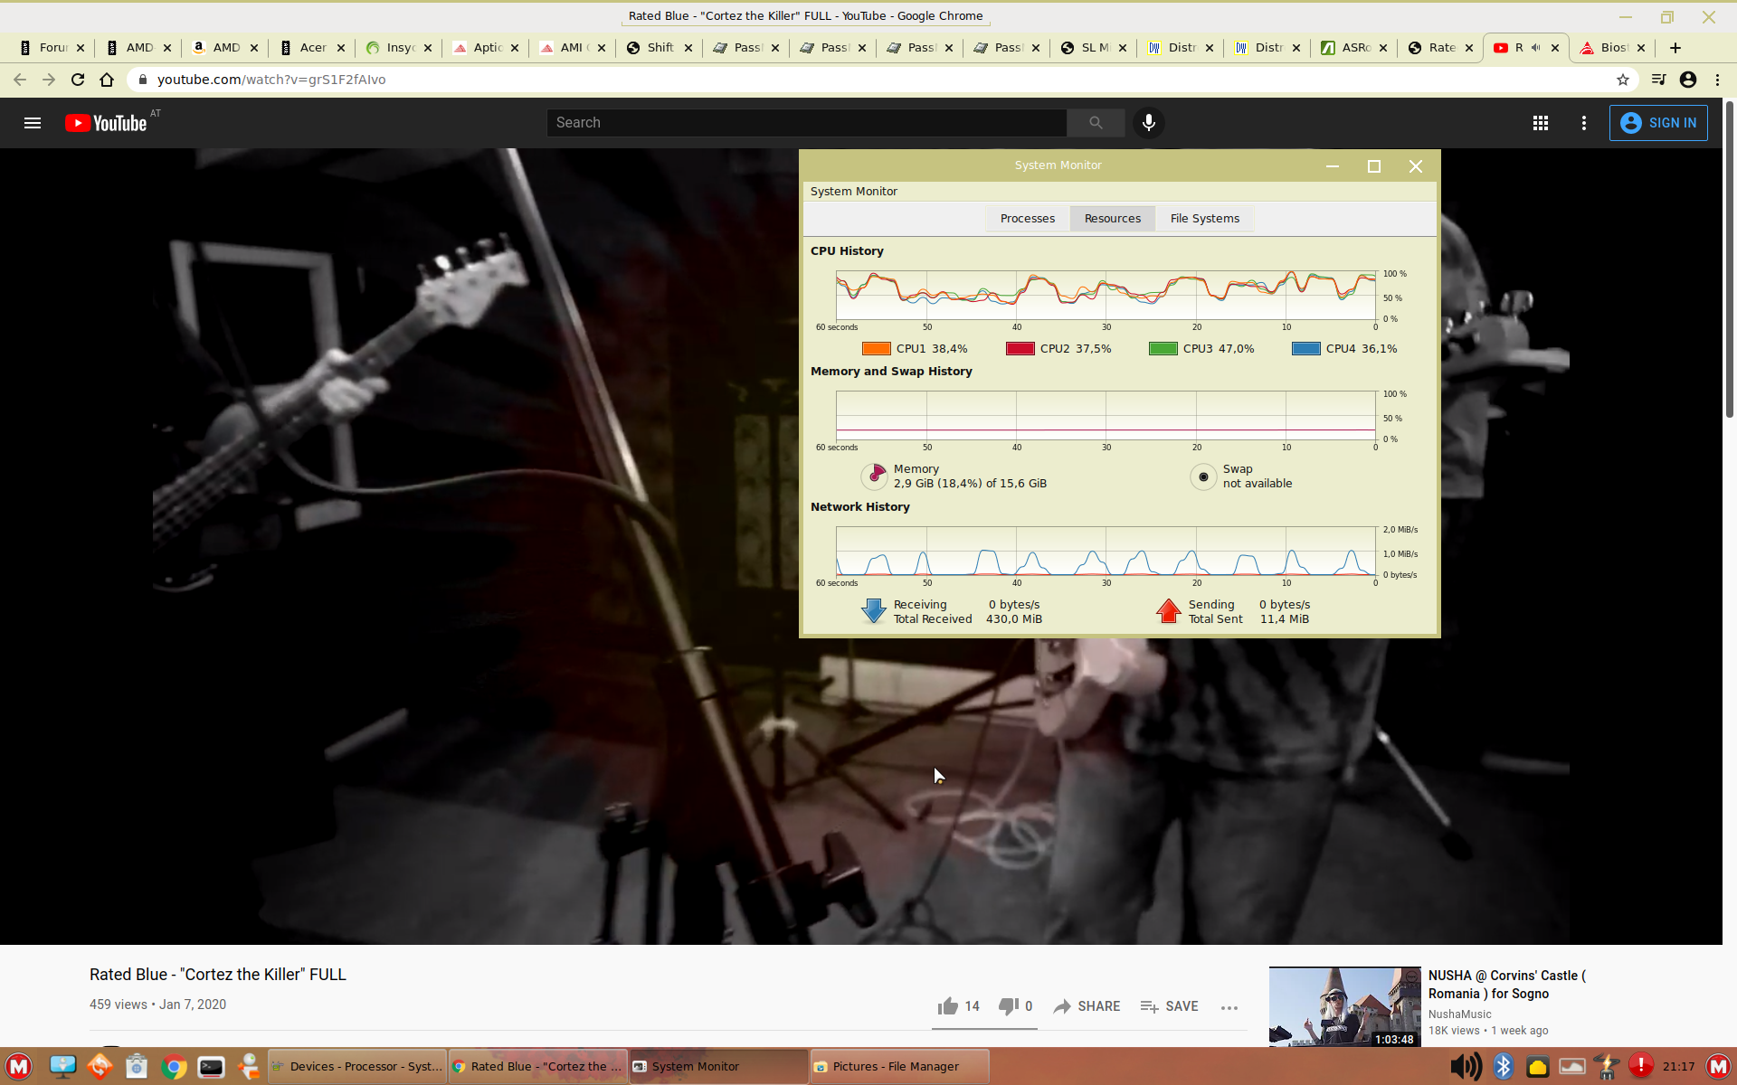This screenshot has width=1737, height=1085.
Task: Switch to the Shift browser tab
Action: pyautogui.click(x=660, y=48)
